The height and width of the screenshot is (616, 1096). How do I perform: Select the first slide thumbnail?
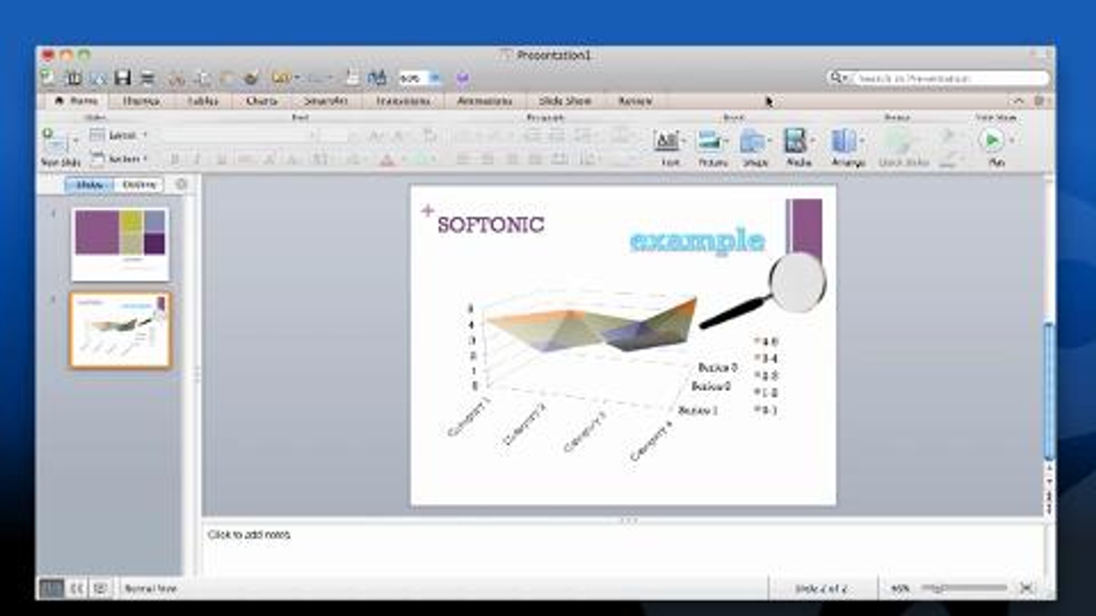tap(120, 244)
